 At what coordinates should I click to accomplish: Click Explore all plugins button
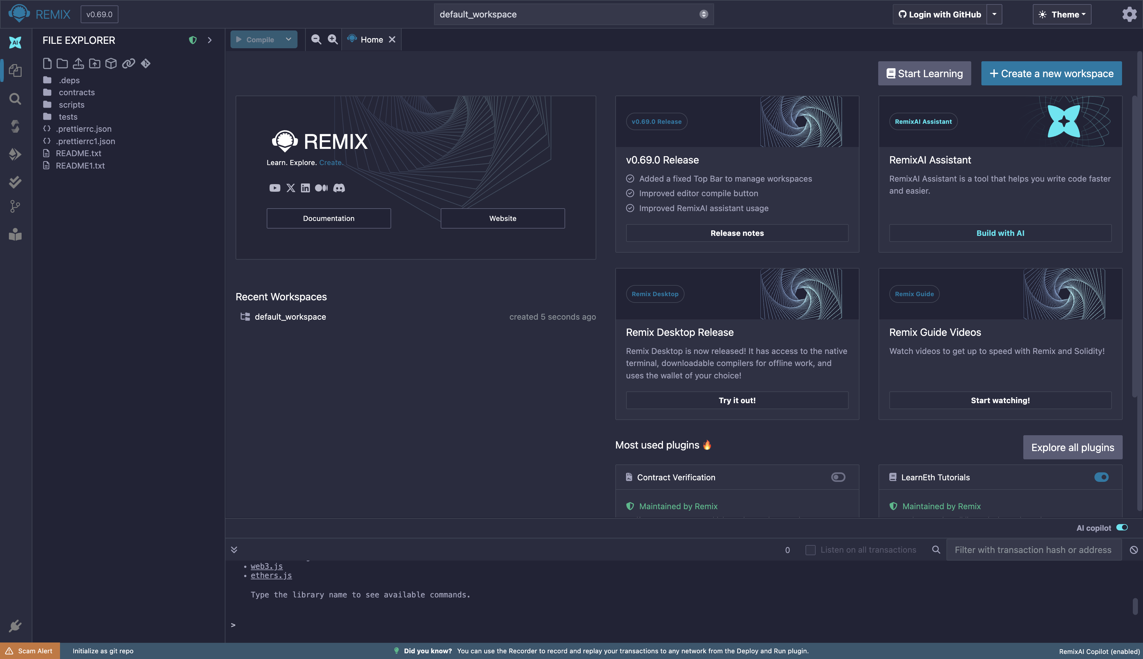click(x=1073, y=447)
